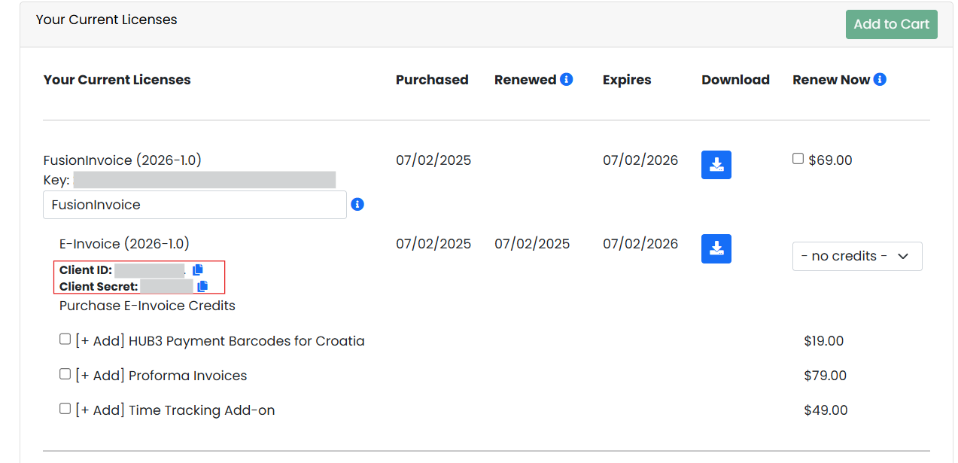The height and width of the screenshot is (463, 958).
Task: Click info icon beside Renewed column
Action: [567, 79]
